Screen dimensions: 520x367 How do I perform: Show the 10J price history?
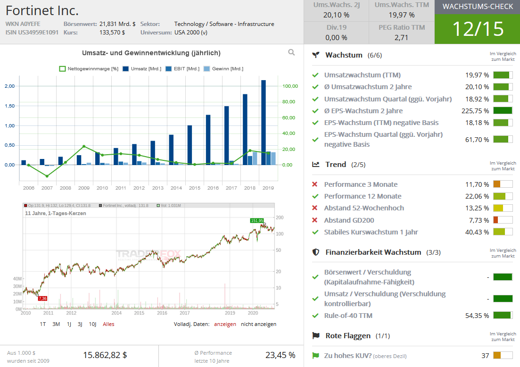pyautogui.click(x=92, y=324)
